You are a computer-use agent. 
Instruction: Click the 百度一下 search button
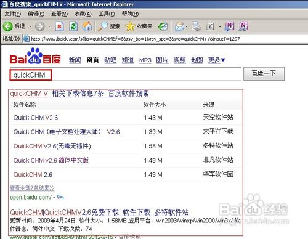264,74
